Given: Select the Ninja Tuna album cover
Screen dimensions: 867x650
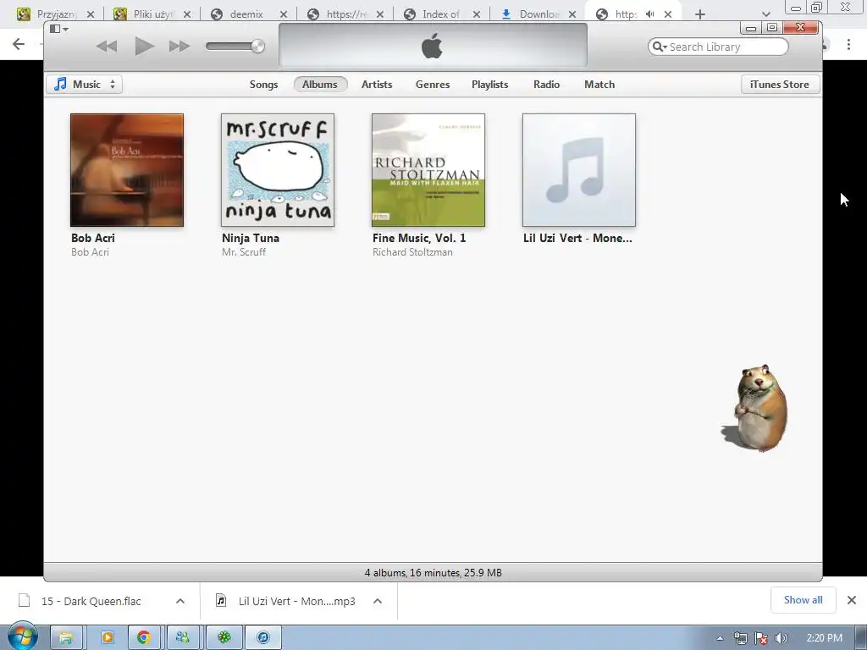Looking at the screenshot, I should point(278,170).
